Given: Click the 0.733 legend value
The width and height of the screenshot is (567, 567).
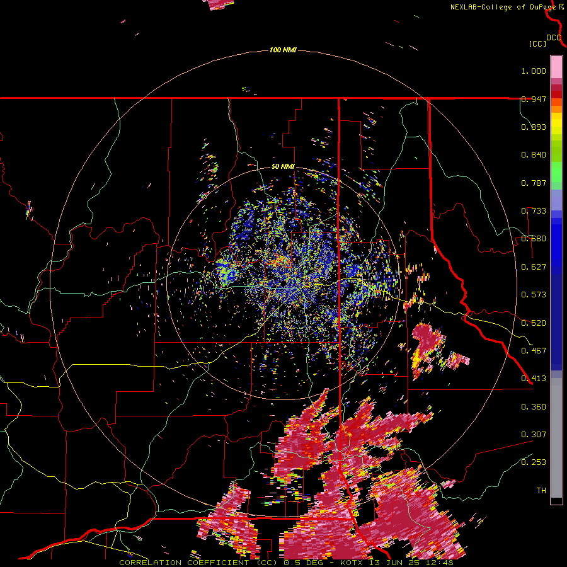Looking at the screenshot, I should pyautogui.click(x=534, y=211).
